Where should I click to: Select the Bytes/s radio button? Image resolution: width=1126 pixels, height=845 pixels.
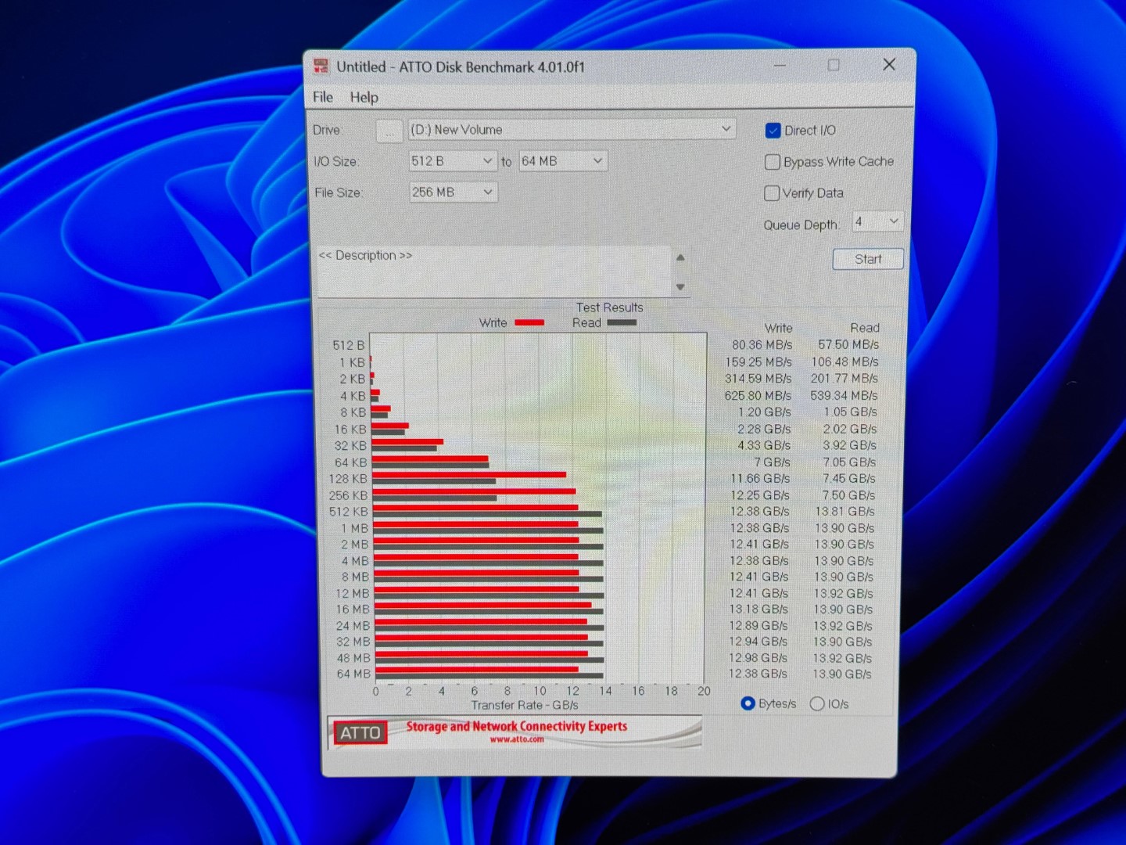(x=748, y=703)
